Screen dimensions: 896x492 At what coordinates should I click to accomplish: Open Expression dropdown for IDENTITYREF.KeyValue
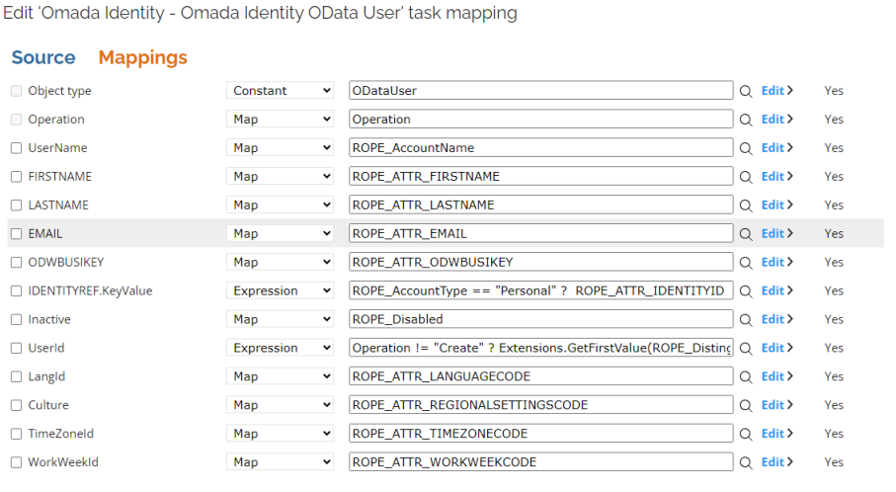[280, 290]
